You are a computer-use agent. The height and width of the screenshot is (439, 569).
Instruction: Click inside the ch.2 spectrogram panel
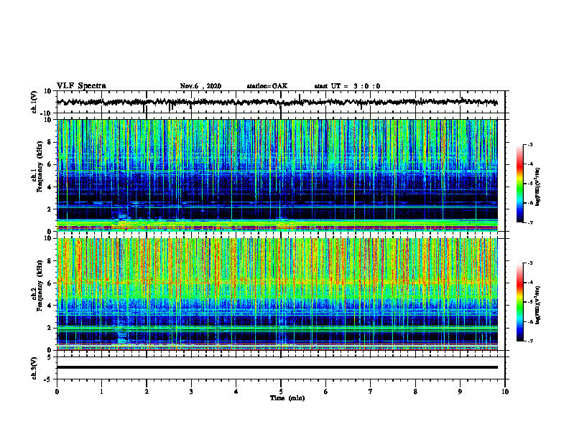tap(277, 294)
